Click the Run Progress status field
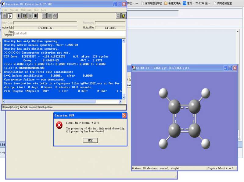 click(69, 33)
